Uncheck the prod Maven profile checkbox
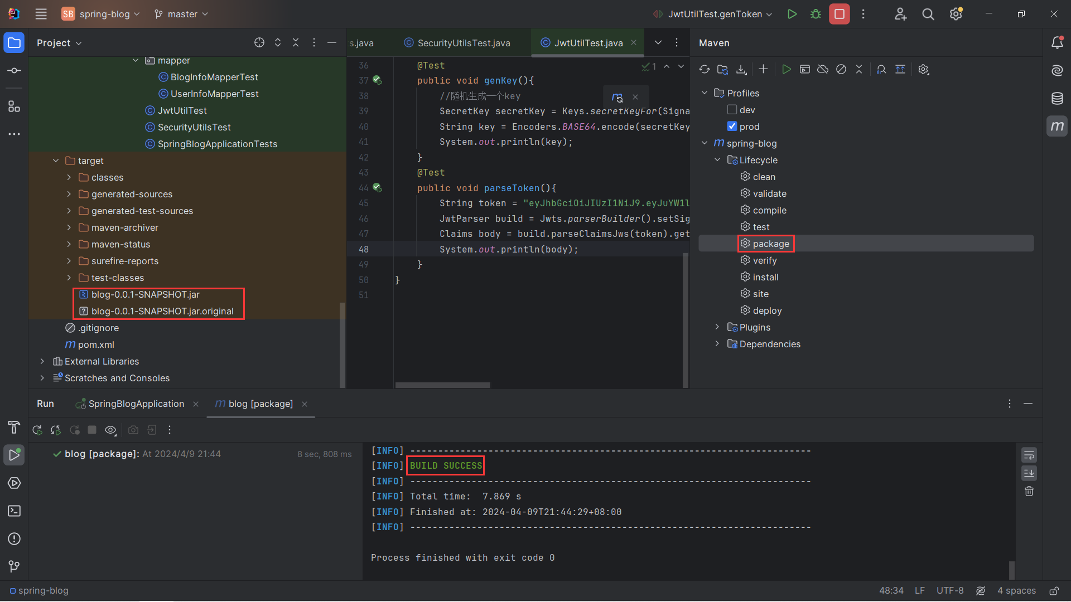This screenshot has width=1071, height=602. pos(732,127)
